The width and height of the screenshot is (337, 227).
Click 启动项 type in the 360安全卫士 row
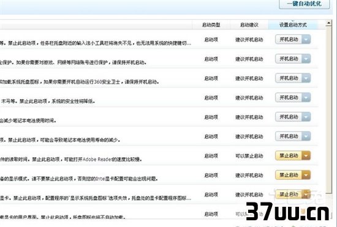click(x=211, y=78)
